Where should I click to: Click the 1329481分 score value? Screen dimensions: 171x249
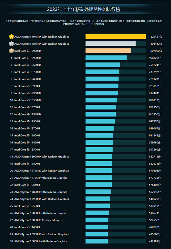(x=155, y=37)
